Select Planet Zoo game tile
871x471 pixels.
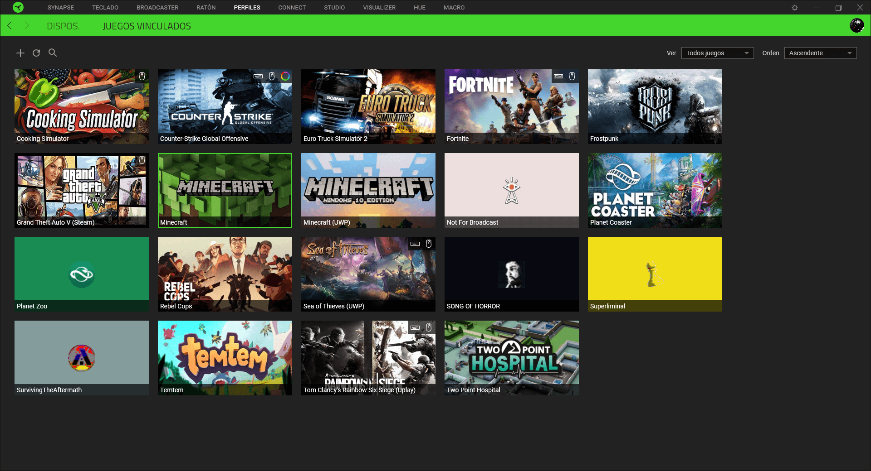tap(82, 274)
